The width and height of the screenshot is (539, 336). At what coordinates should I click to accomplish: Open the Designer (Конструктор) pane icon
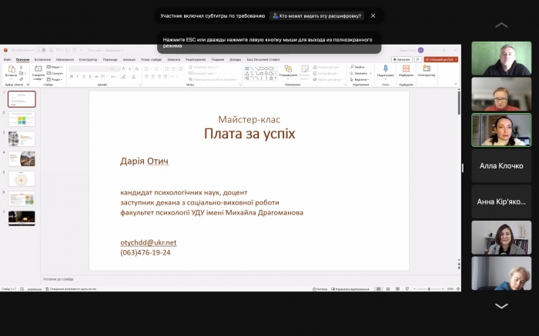pos(427,70)
